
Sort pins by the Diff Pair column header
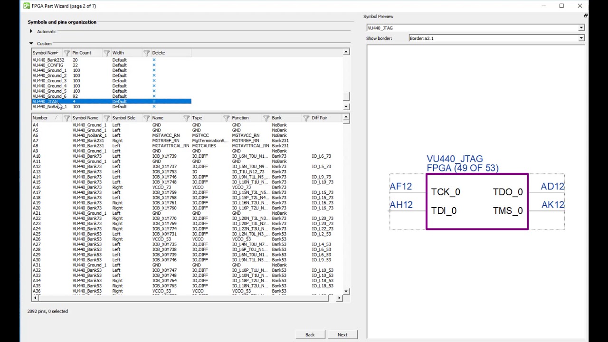[319, 118]
